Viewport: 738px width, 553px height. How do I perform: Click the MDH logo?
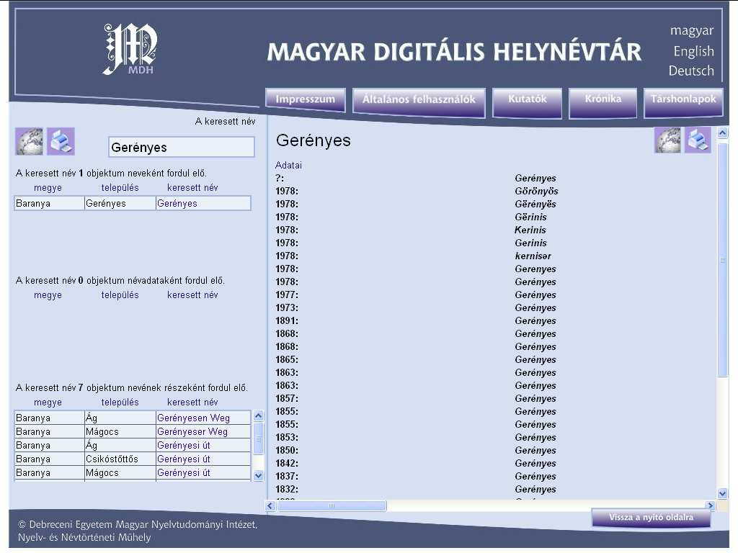tap(130, 49)
